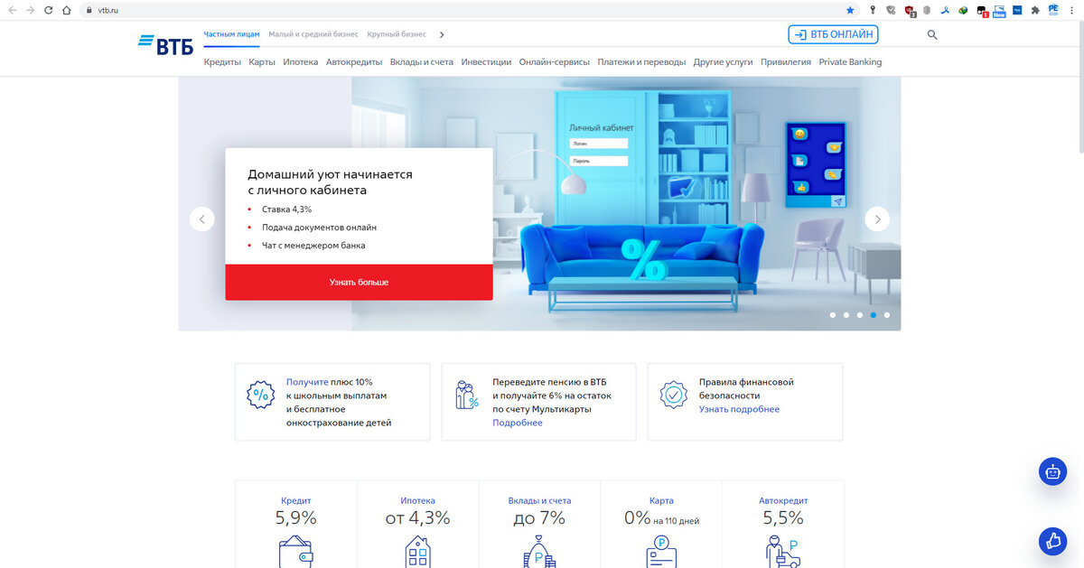This screenshot has height=568, width=1084.
Task: Open the Вклады и счета menu
Action: pyautogui.click(x=422, y=62)
